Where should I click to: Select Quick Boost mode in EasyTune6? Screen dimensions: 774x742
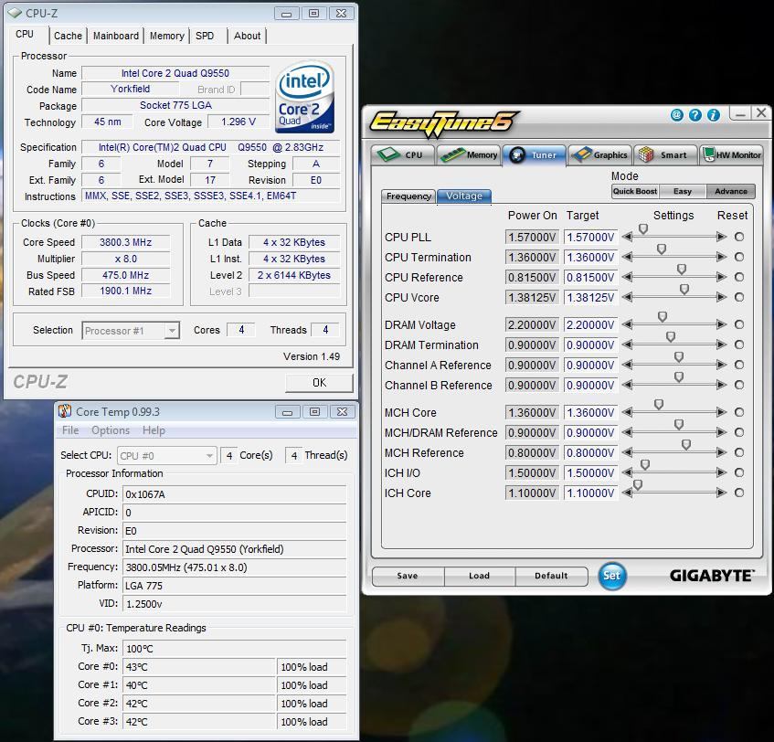(635, 191)
